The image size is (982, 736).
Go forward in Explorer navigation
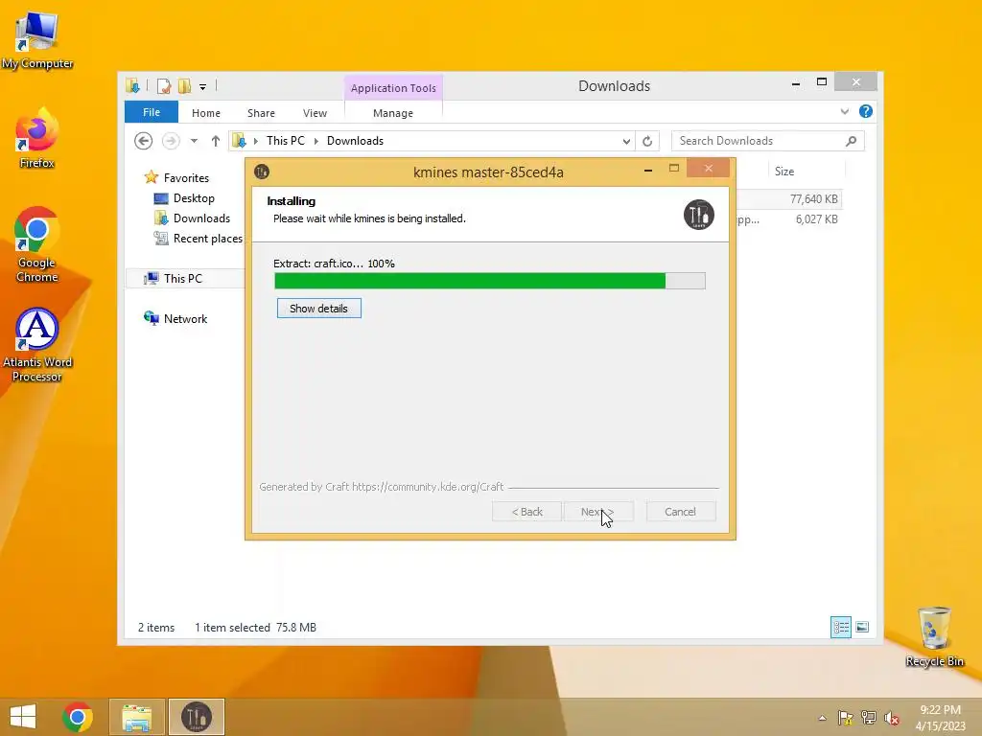coord(171,141)
